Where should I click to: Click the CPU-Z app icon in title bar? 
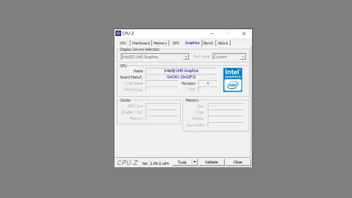pyautogui.click(x=118, y=34)
